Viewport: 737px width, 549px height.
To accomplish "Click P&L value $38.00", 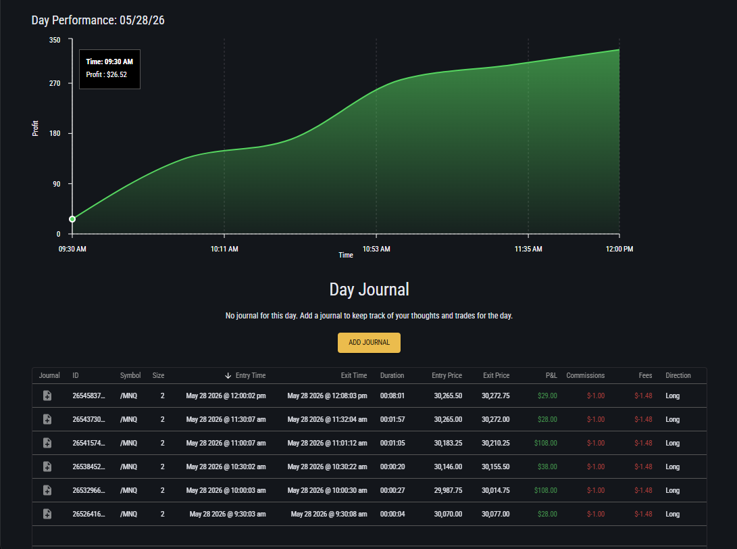I will pyautogui.click(x=548, y=467).
